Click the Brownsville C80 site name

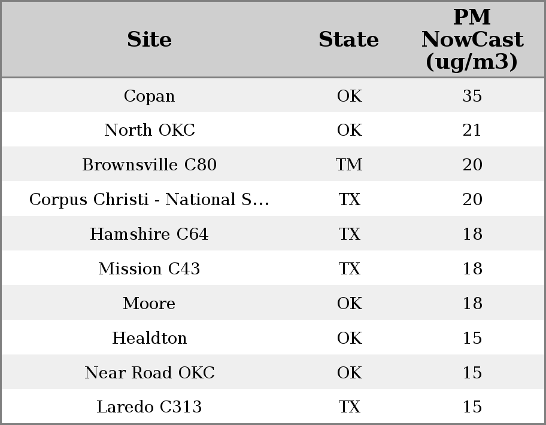(x=149, y=165)
